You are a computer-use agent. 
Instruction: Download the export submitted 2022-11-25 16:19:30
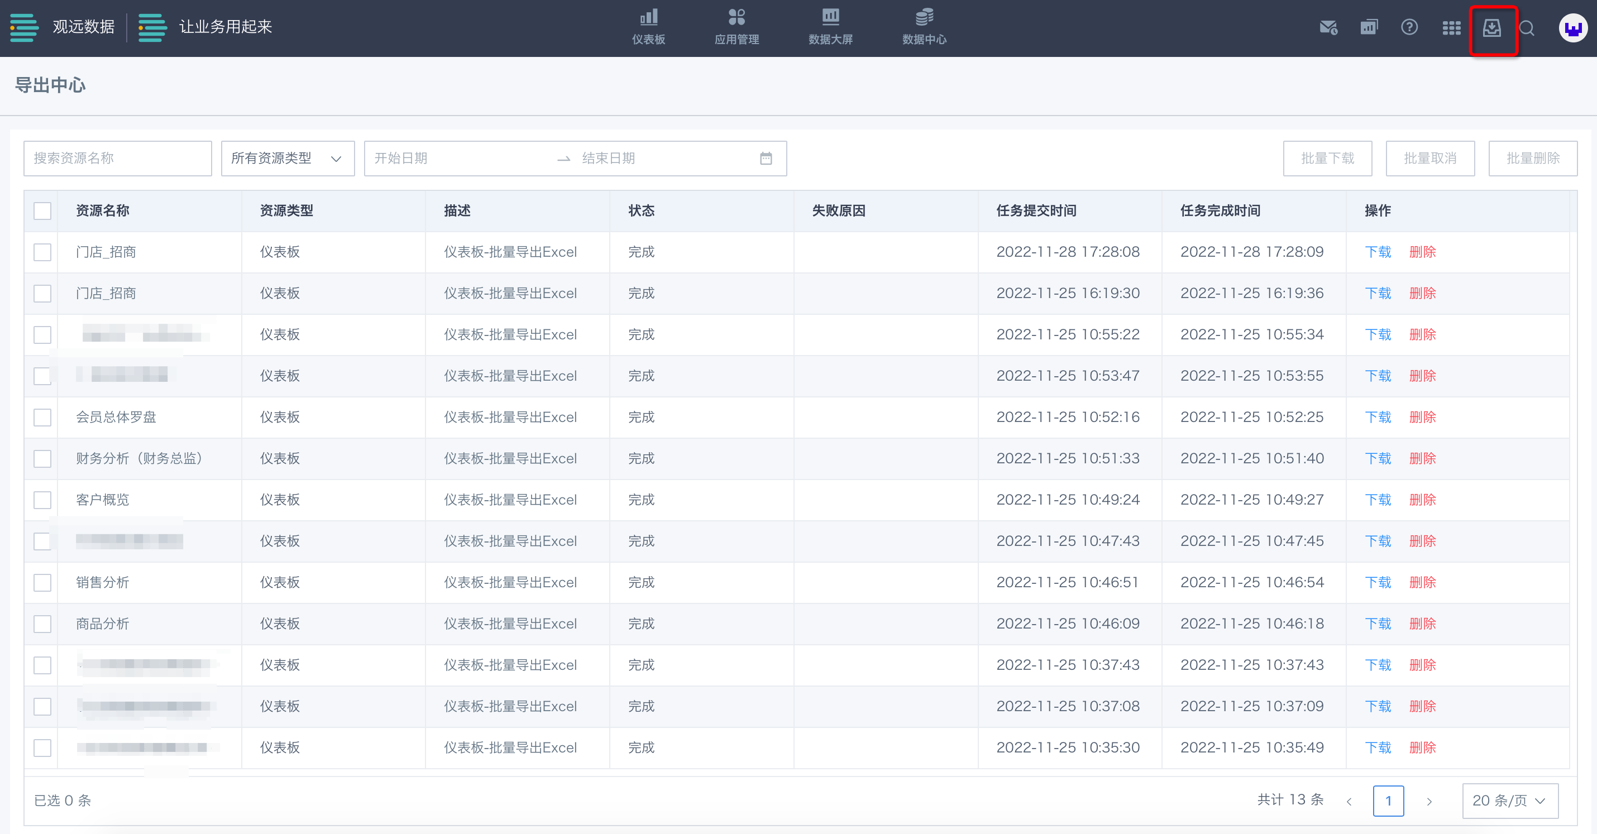[1378, 294]
